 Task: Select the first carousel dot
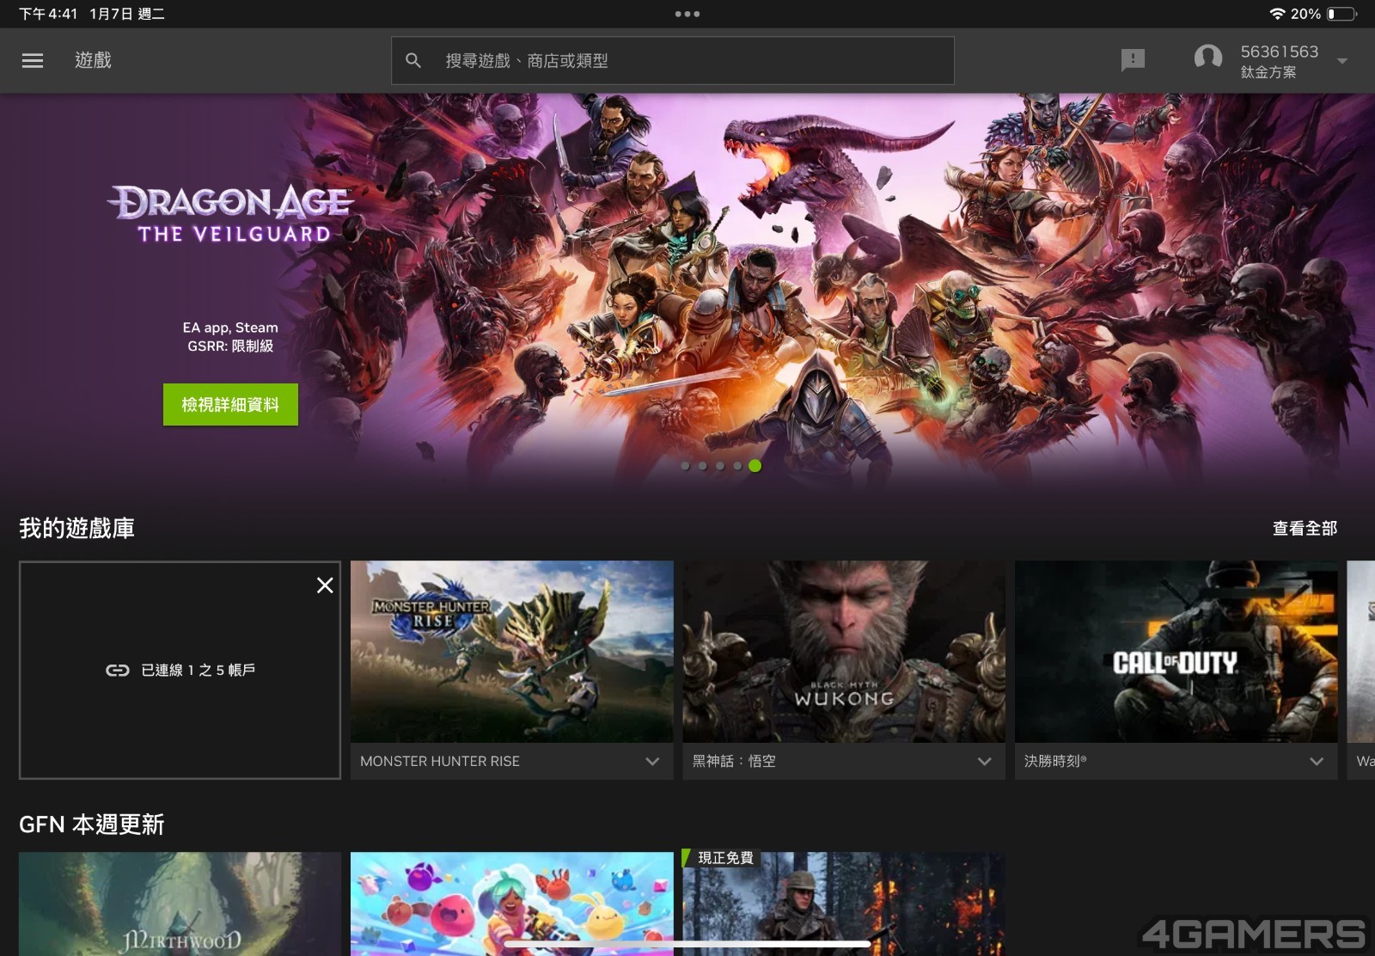pos(685,466)
